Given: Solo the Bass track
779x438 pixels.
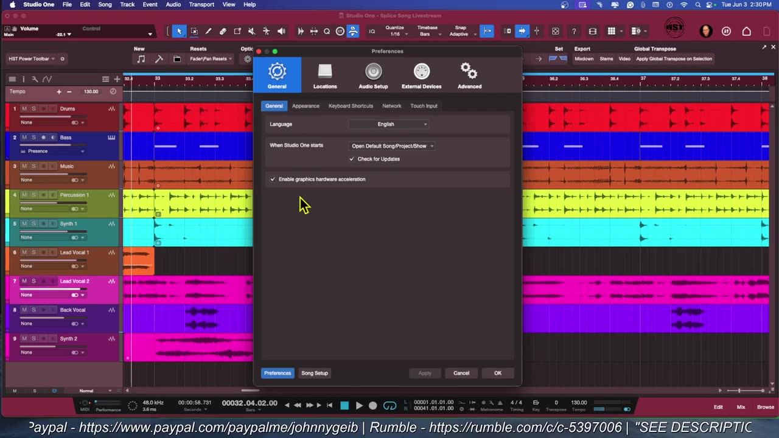Looking at the screenshot, I should 33,137.
